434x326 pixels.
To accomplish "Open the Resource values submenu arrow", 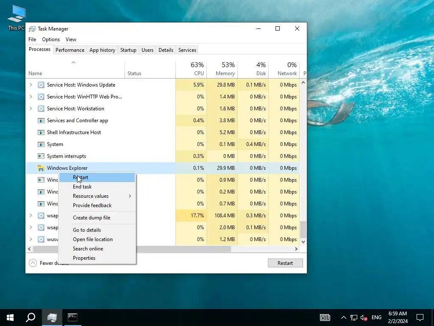I will 130,196.
